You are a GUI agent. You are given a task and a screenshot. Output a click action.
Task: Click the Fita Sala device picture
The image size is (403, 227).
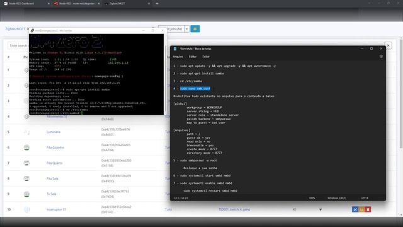[26, 178]
